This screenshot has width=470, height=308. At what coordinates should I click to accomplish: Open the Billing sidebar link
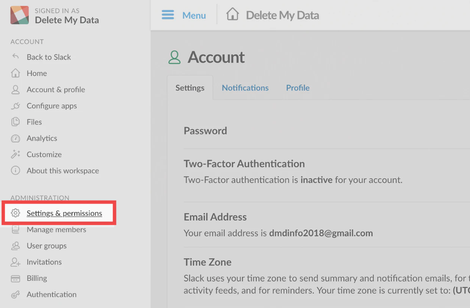point(37,278)
